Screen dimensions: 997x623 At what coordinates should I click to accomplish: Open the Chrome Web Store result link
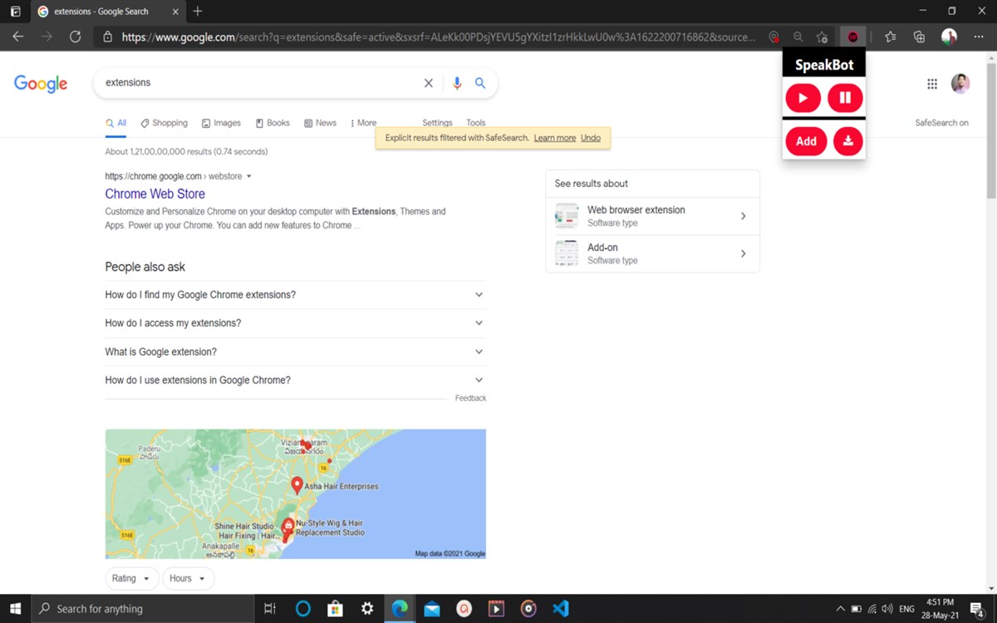(155, 194)
